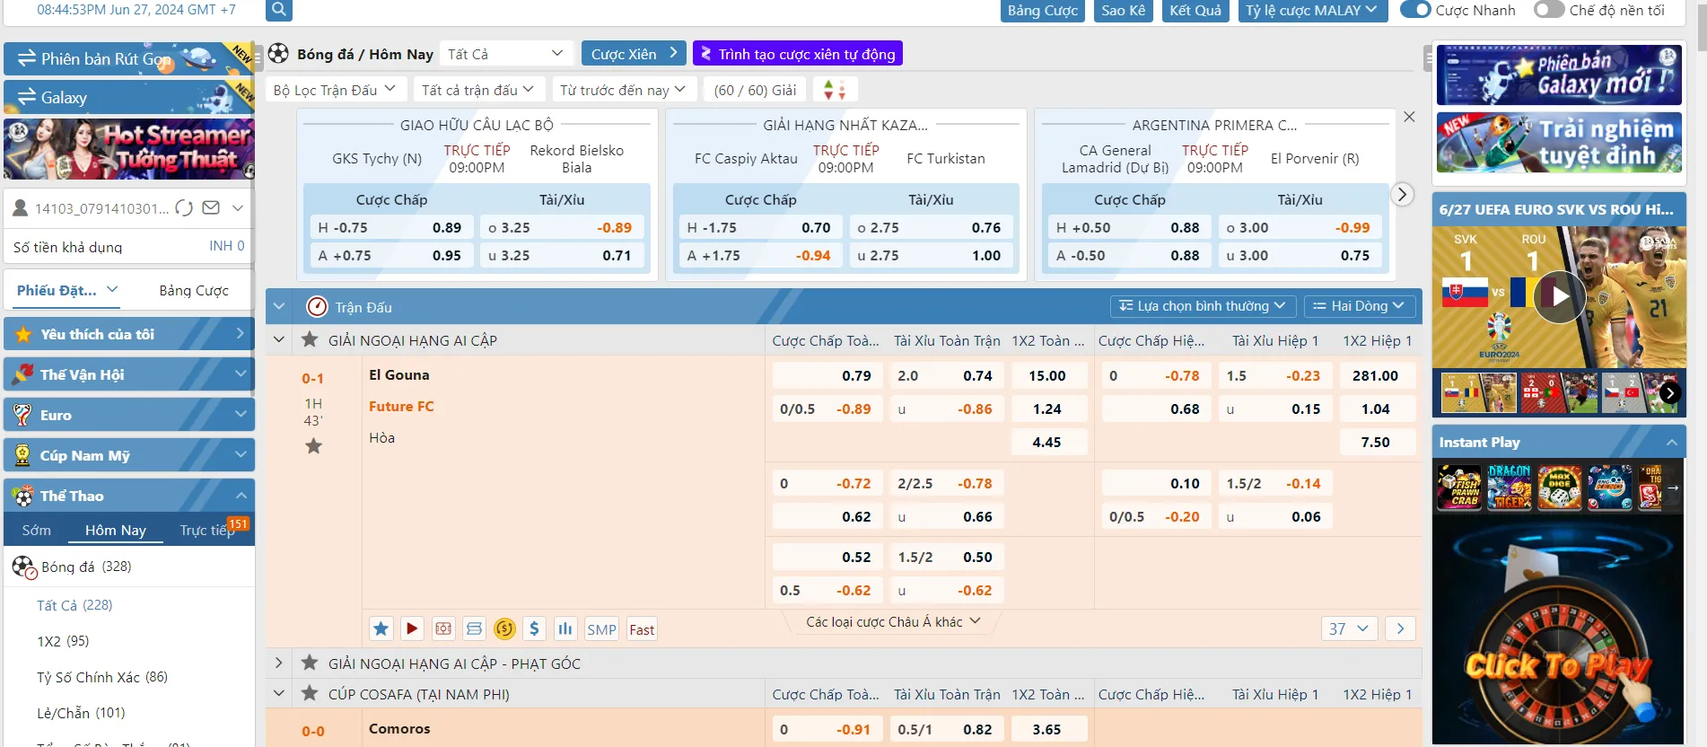Open the Bộ Lọc Trận Đấu dropdown
The width and height of the screenshot is (1707, 747).
(x=335, y=90)
